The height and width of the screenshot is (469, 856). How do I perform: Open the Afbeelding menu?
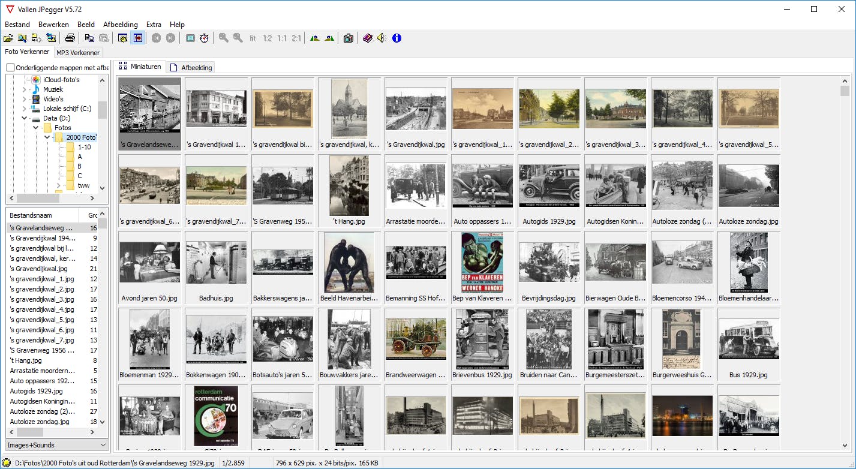[x=120, y=25]
